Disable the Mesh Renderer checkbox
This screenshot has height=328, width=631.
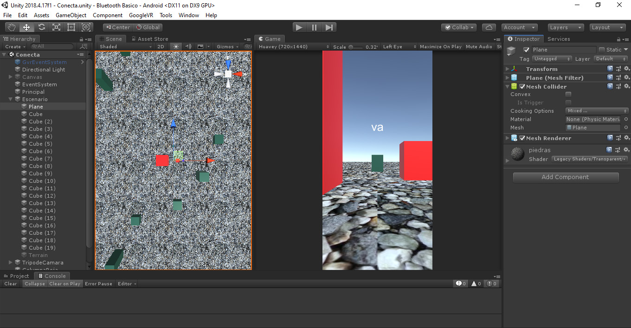point(522,138)
